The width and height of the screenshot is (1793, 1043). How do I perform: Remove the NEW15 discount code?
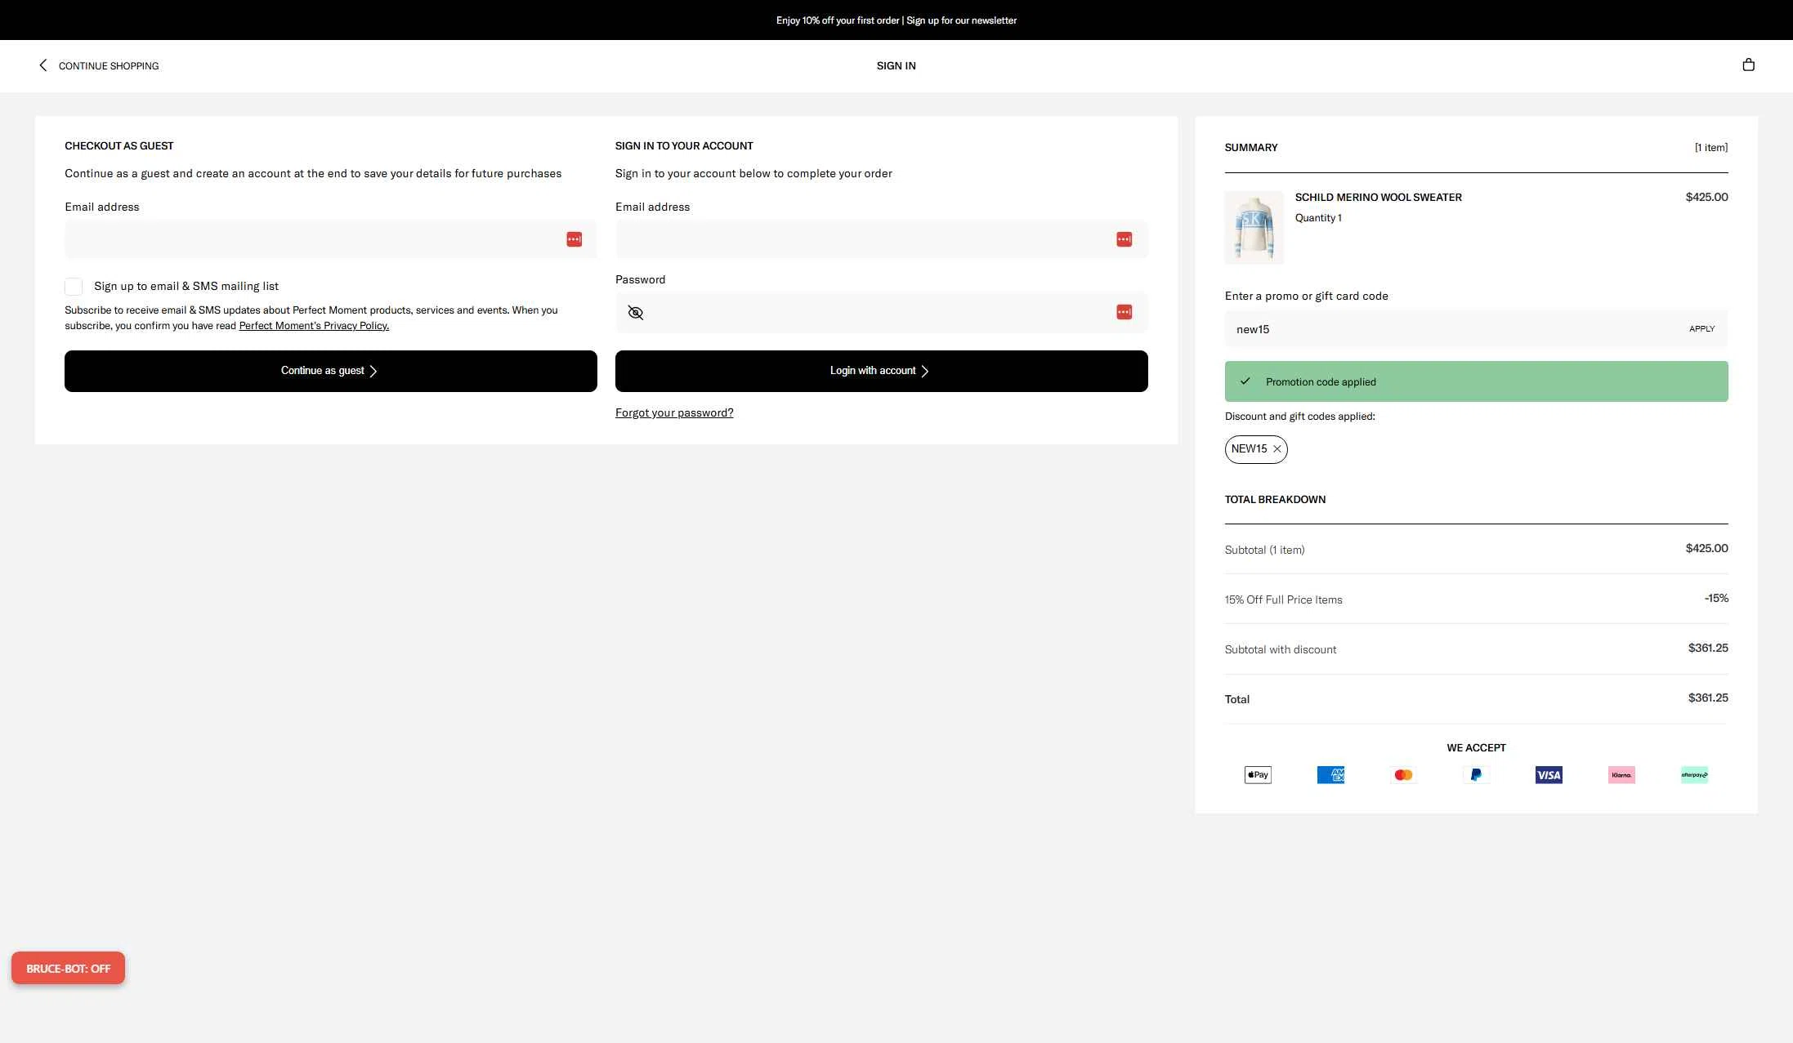(x=1277, y=448)
